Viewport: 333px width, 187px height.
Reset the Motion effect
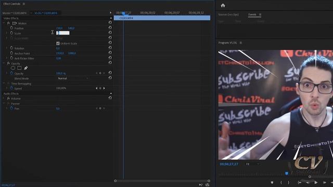tap(110, 22)
